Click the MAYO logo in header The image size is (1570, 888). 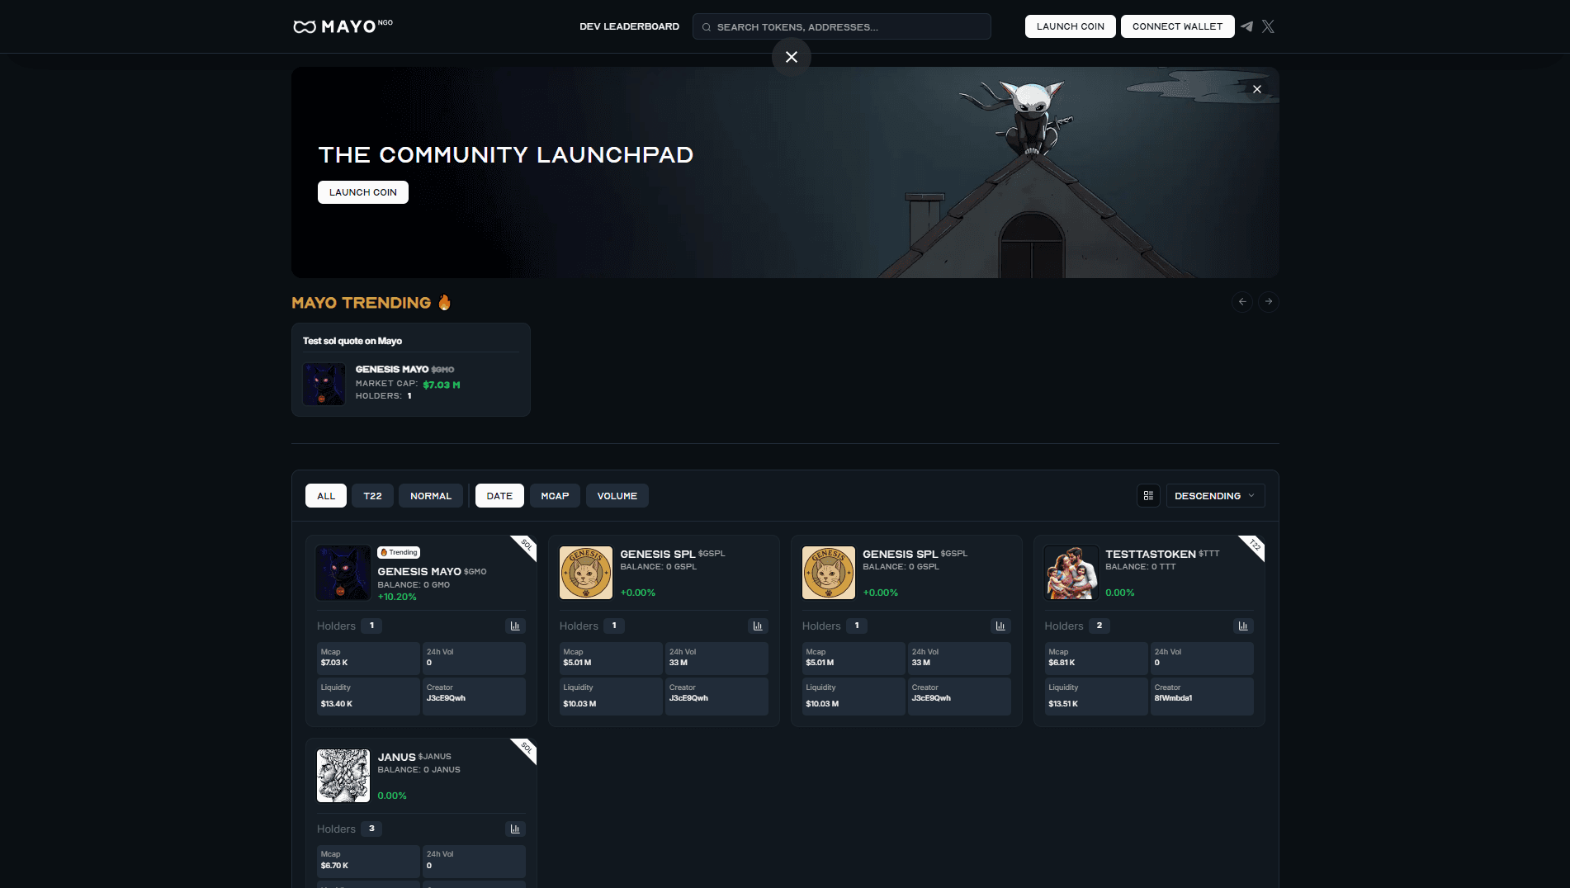(x=343, y=26)
